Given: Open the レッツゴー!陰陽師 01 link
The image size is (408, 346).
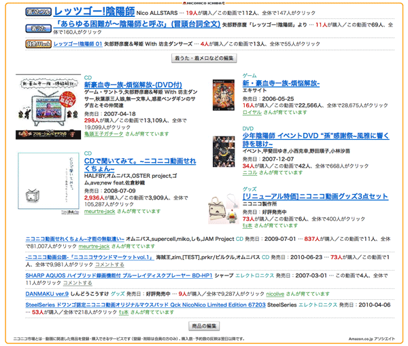Looking at the screenshot, I should [78, 44].
